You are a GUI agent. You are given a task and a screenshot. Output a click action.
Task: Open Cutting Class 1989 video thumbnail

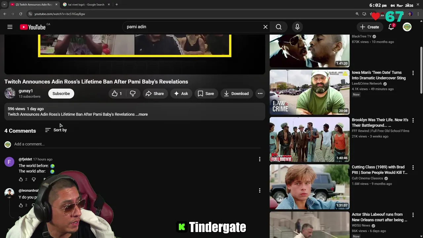tap(310, 187)
